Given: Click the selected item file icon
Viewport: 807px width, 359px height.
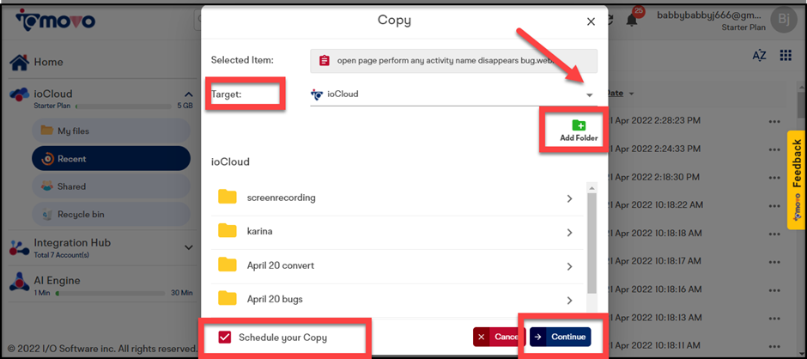Looking at the screenshot, I should pyautogui.click(x=325, y=61).
